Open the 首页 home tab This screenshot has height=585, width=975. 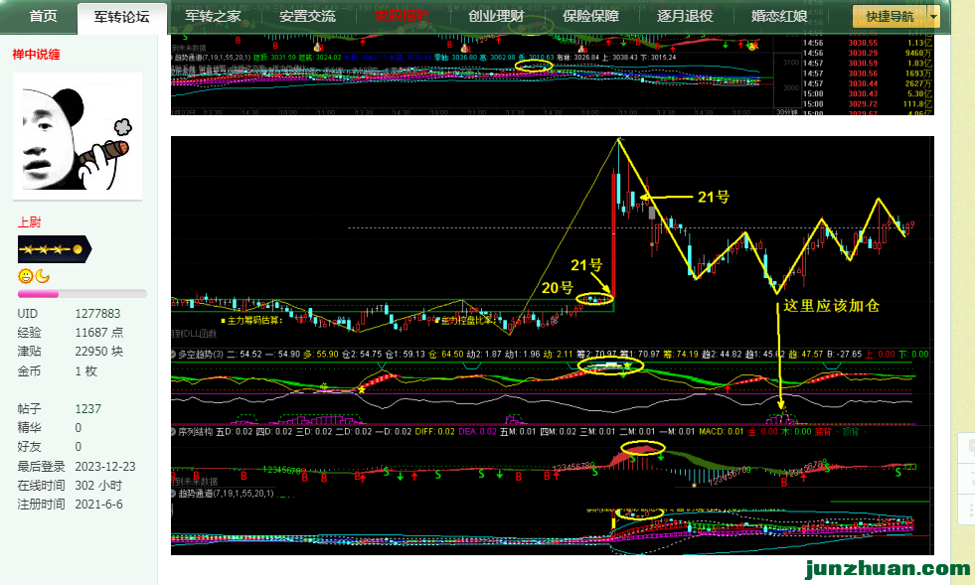(43, 16)
